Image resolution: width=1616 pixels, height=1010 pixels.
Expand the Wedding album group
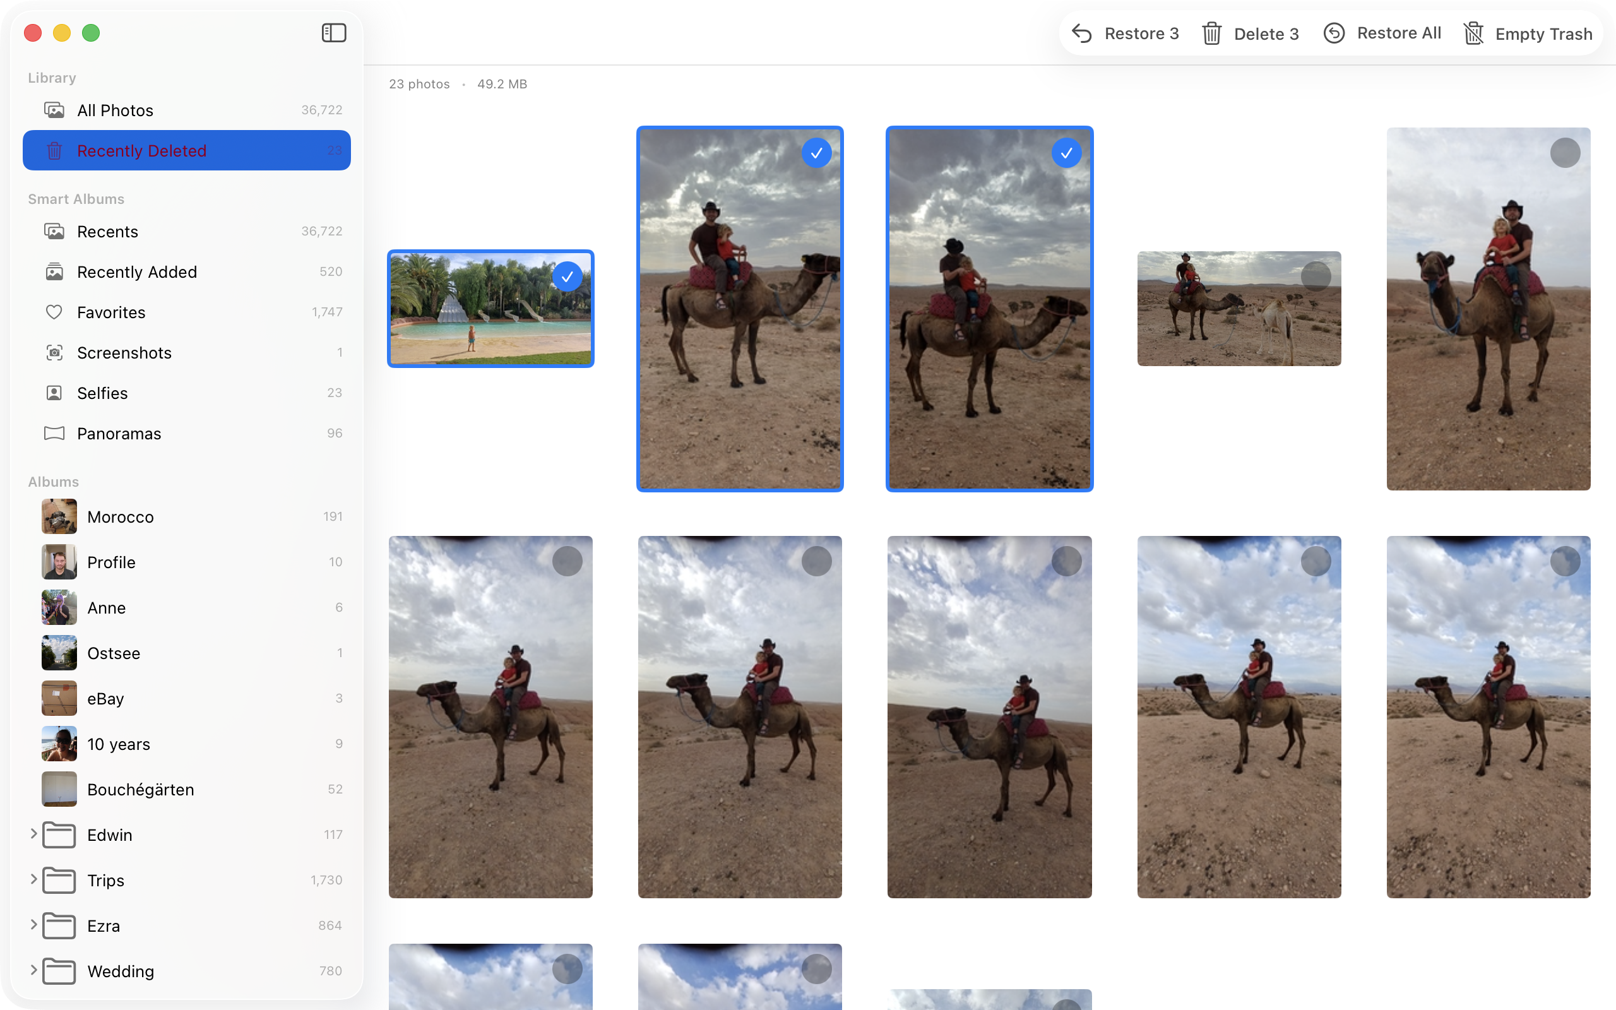coord(33,971)
